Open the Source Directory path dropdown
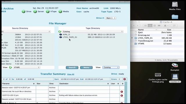The image size is (186, 104). click(x=26, y=31)
